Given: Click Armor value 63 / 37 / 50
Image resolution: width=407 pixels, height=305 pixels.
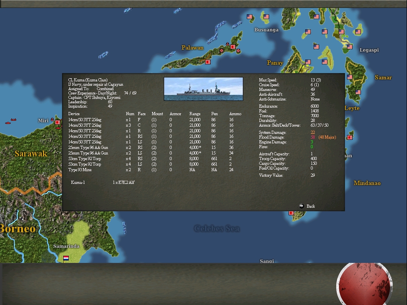Looking at the screenshot, I should (x=319, y=125).
